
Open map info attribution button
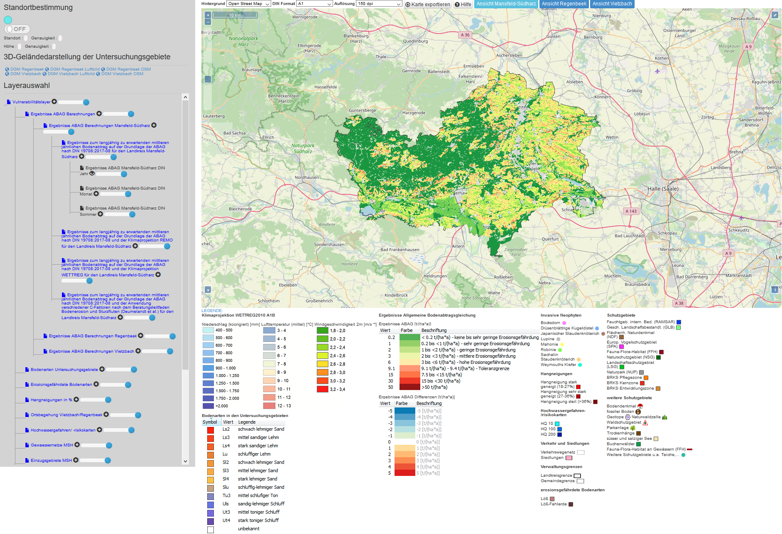point(775,290)
